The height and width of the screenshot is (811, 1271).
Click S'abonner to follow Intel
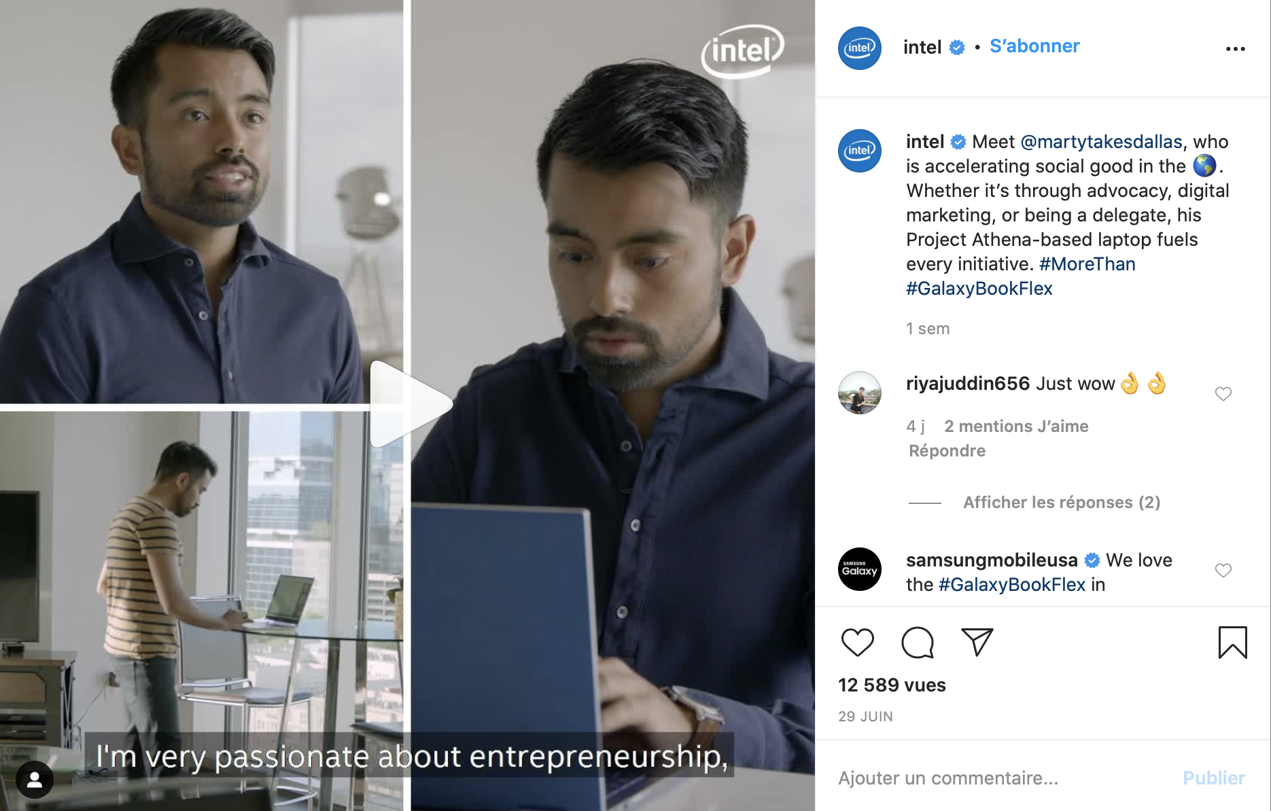coord(1034,46)
